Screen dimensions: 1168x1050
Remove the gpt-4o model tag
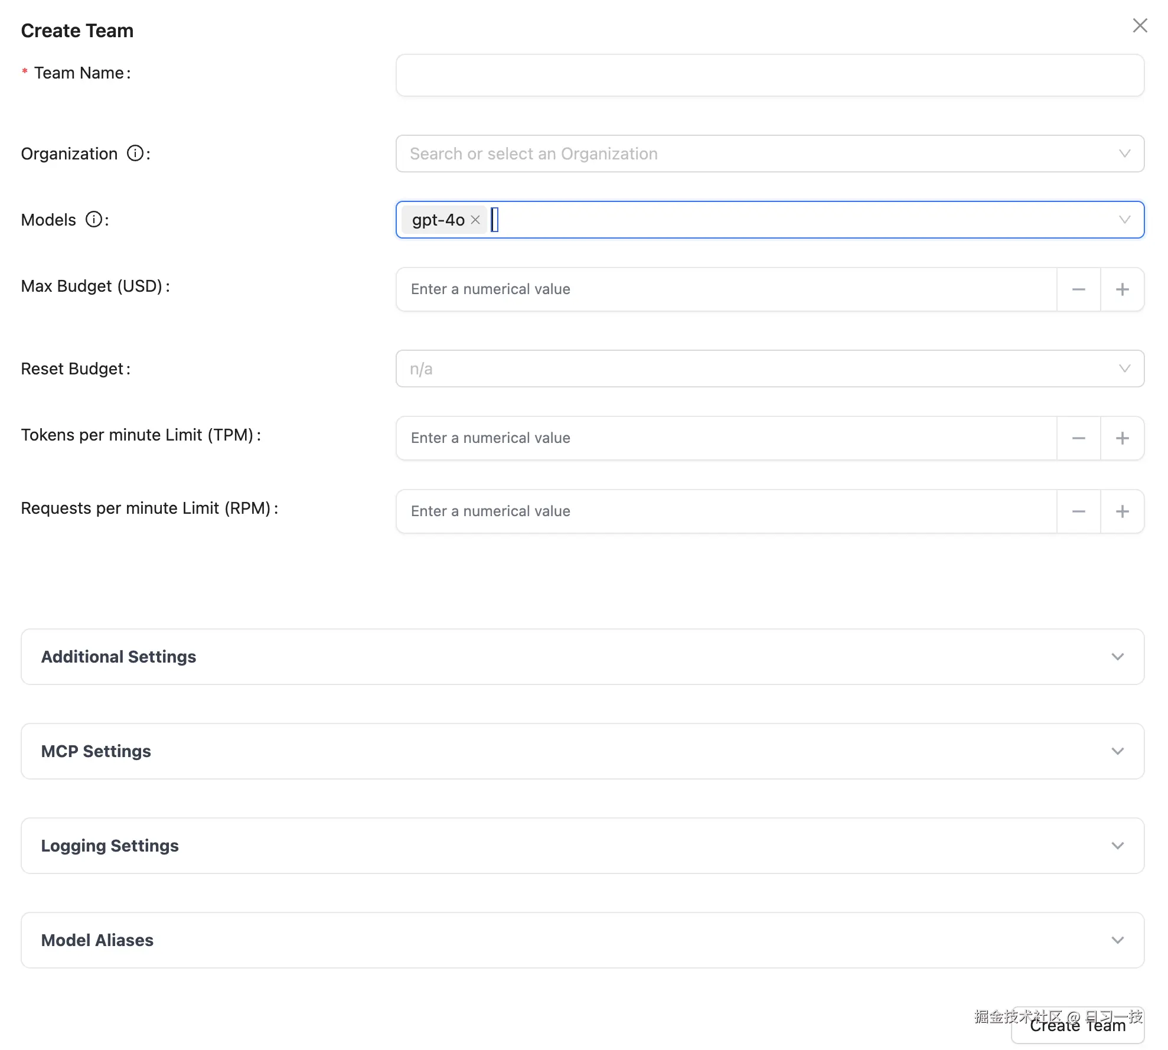(x=475, y=220)
